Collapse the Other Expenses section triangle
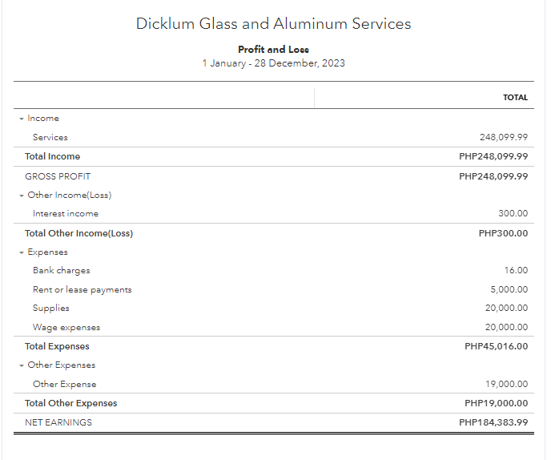Image resolution: width=551 pixels, height=460 pixels. click(22, 365)
